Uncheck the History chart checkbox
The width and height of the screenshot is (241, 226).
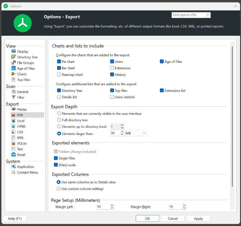[112, 75]
